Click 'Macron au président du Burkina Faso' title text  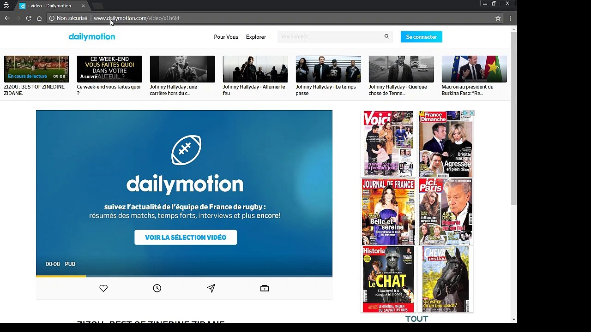(x=467, y=90)
